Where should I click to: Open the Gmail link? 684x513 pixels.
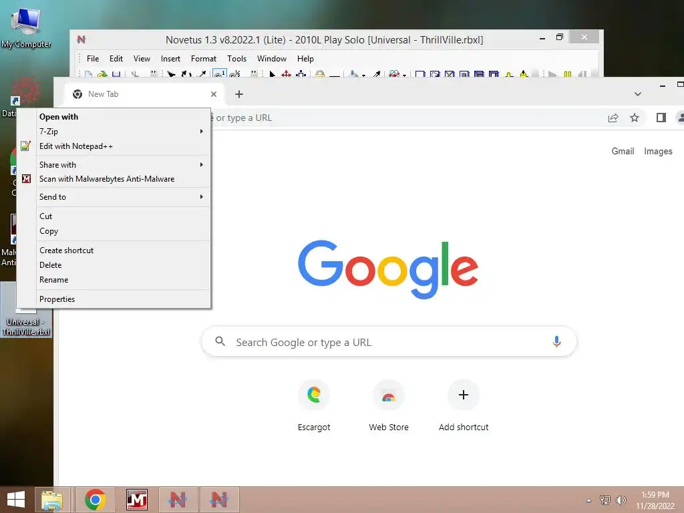click(623, 151)
